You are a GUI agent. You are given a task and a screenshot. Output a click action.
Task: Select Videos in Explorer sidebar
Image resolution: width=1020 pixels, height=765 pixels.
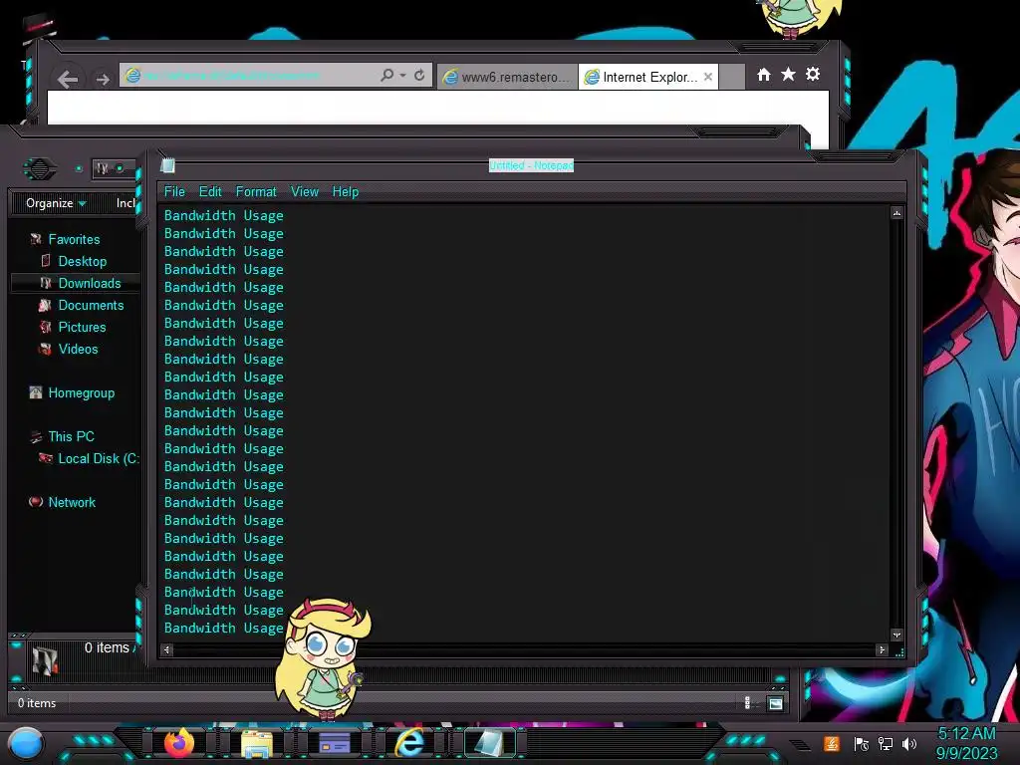click(78, 350)
